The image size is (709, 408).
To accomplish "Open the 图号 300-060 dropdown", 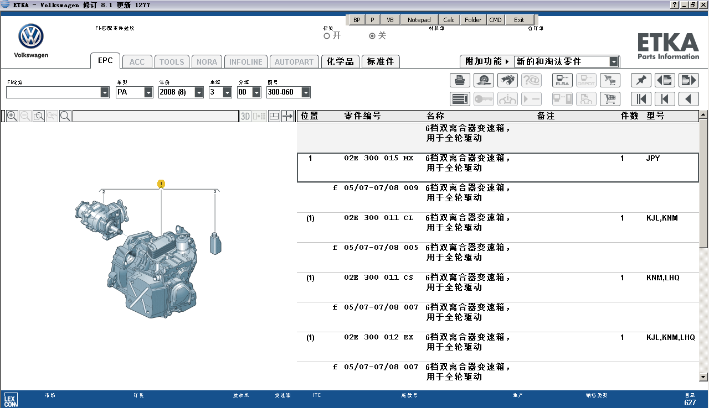I will coord(306,92).
